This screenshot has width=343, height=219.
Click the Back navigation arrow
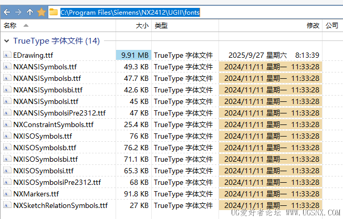coord(6,12)
